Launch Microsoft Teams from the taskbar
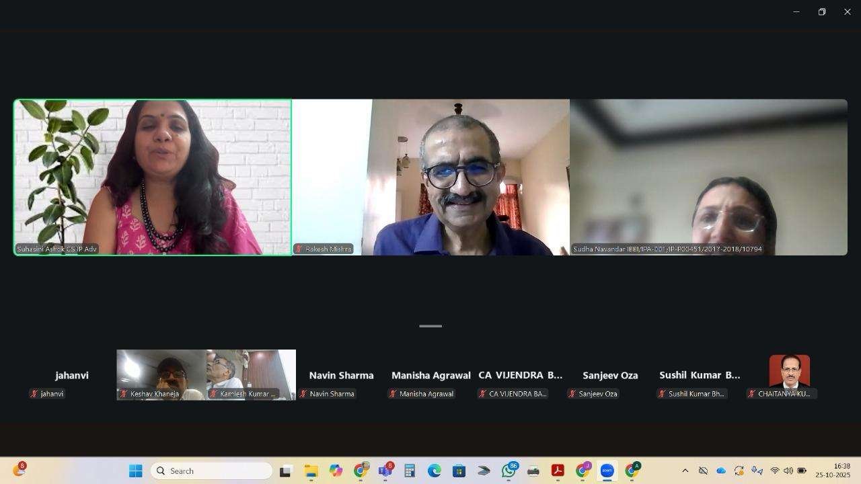861x484 pixels. (385, 471)
